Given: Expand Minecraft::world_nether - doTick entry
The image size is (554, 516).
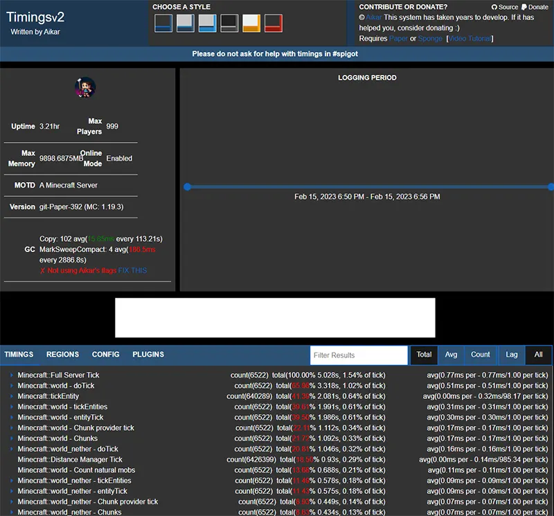Looking at the screenshot, I should click(x=12, y=449).
